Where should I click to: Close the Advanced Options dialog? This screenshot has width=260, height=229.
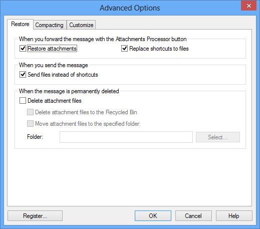click(x=248, y=6)
